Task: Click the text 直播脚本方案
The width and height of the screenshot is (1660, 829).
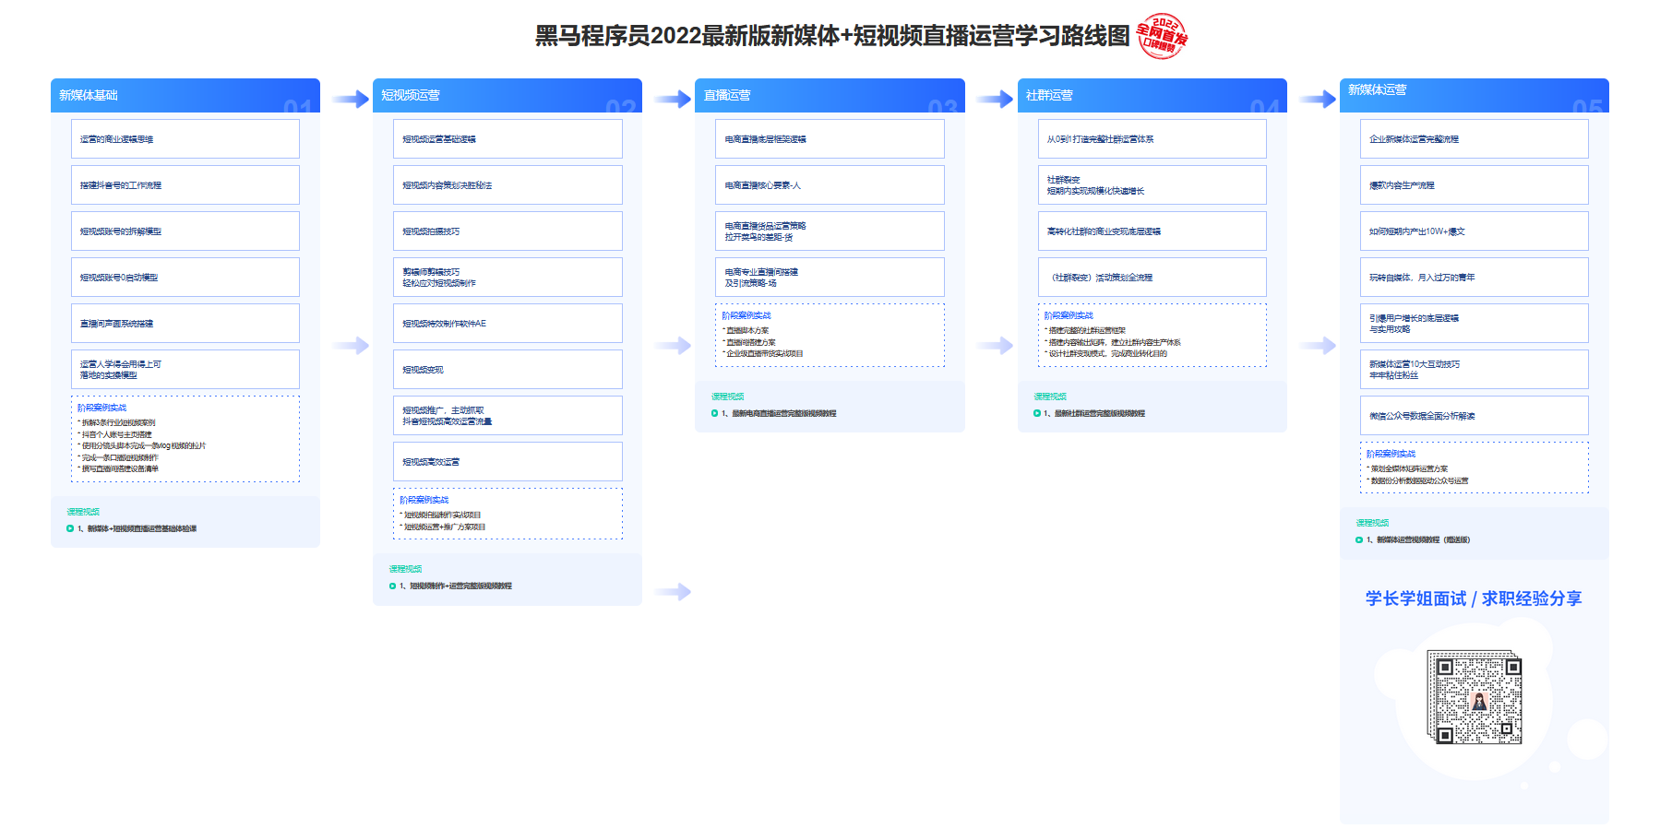Action: (x=747, y=330)
